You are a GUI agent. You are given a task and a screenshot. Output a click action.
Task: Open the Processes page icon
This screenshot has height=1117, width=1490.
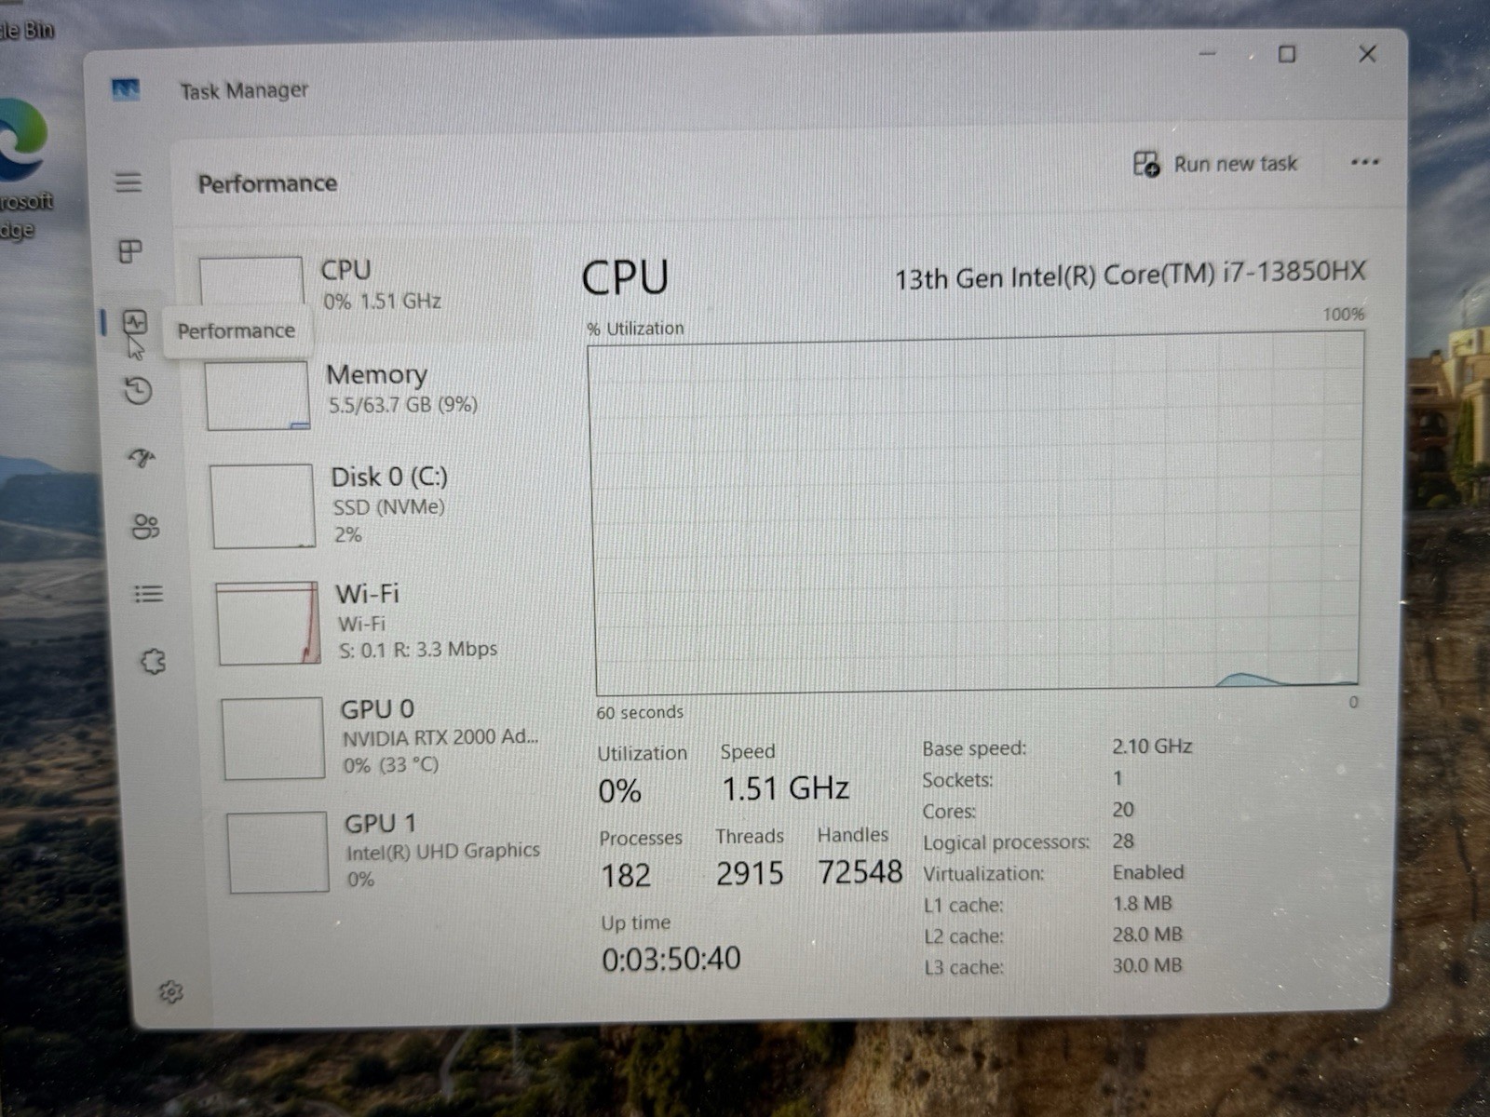[130, 250]
